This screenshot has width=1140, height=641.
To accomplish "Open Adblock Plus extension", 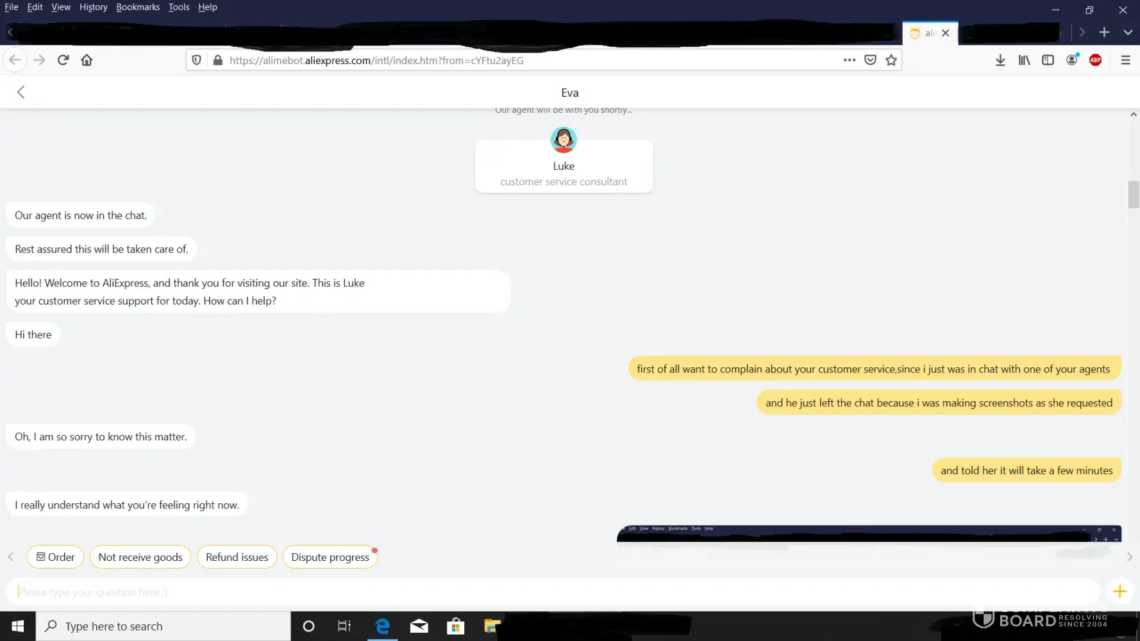I will click(1095, 60).
